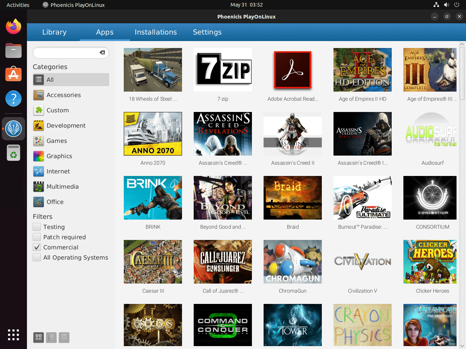Viewport: 466px width, 349px height.
Task: Open Age of Empires II HD tile
Action: tap(363, 70)
